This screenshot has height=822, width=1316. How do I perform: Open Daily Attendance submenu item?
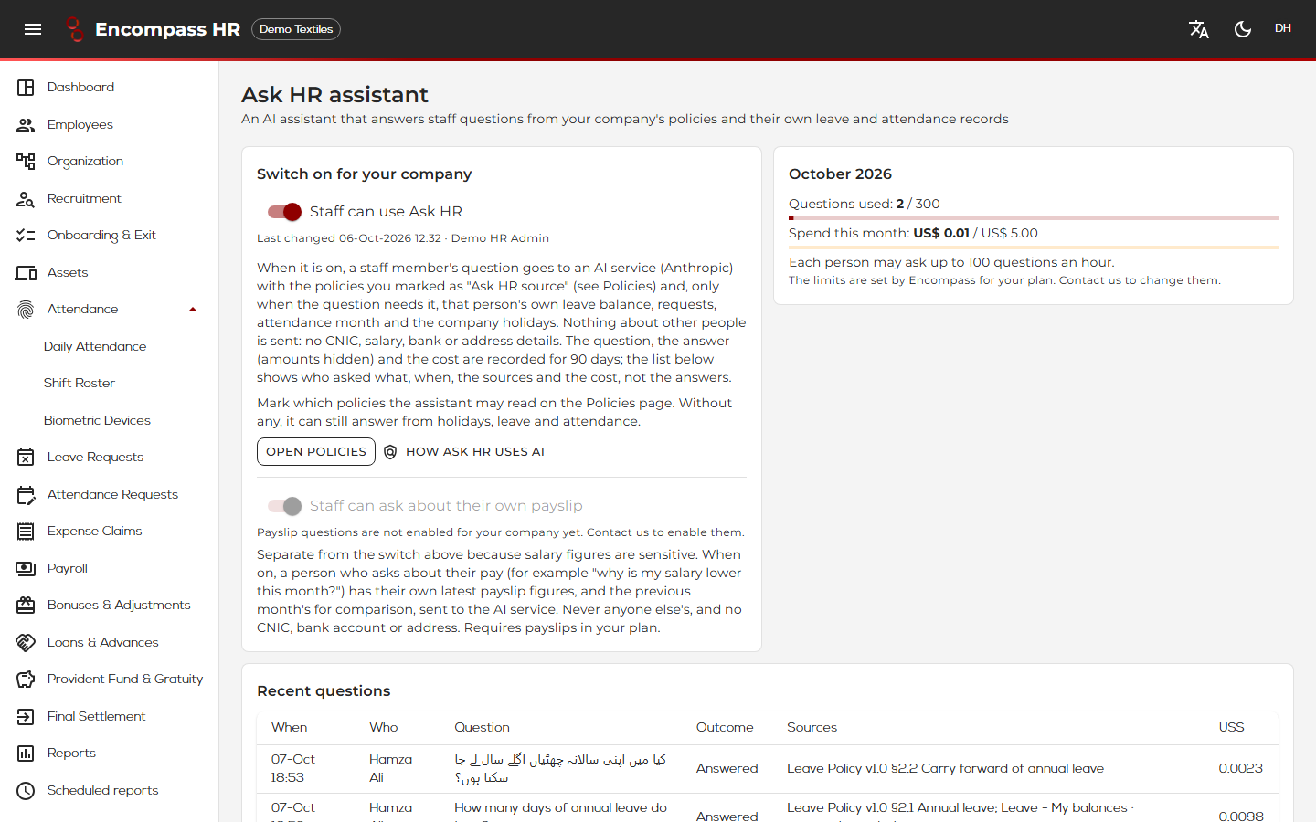click(x=95, y=346)
